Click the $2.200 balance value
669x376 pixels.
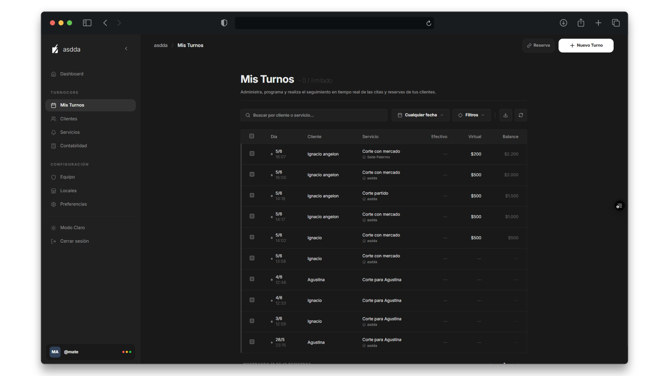(x=511, y=154)
